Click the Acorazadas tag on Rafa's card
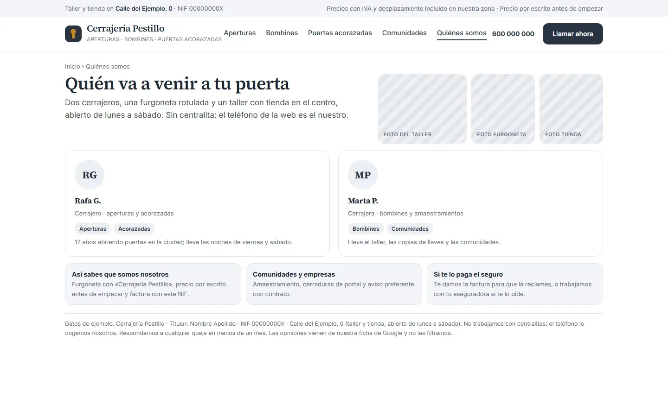Viewport: 668px width, 417px height. pos(134,229)
